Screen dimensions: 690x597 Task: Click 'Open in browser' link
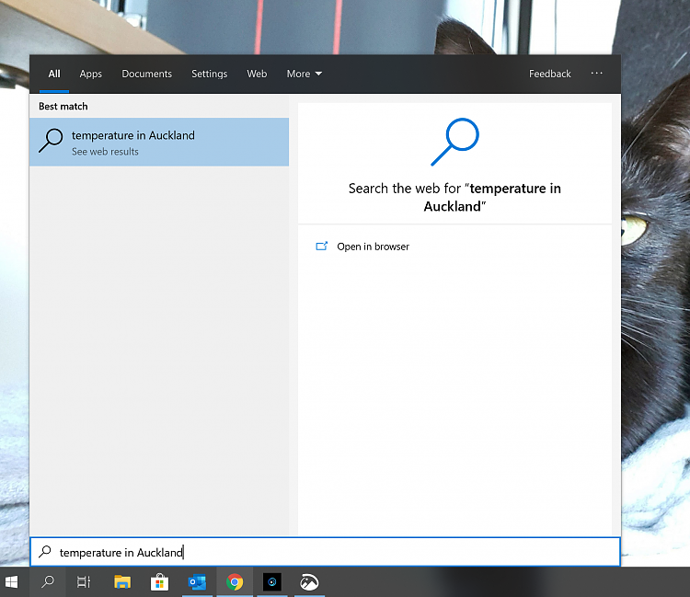click(373, 247)
